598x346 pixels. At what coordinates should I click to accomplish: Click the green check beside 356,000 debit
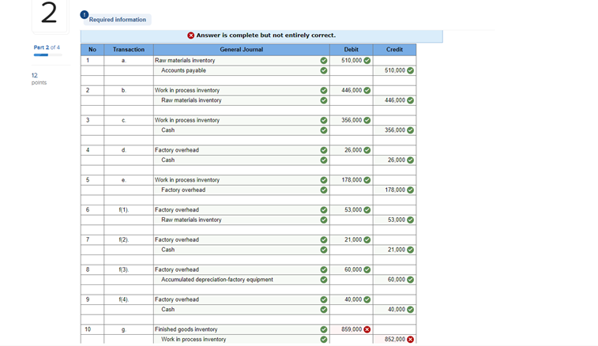[367, 120]
